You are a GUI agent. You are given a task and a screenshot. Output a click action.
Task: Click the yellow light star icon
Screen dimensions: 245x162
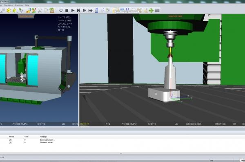15,11
